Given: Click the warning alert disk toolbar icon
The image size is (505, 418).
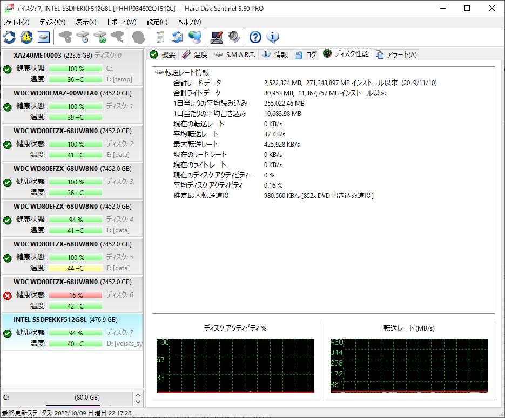Looking at the screenshot, I should (26, 37).
